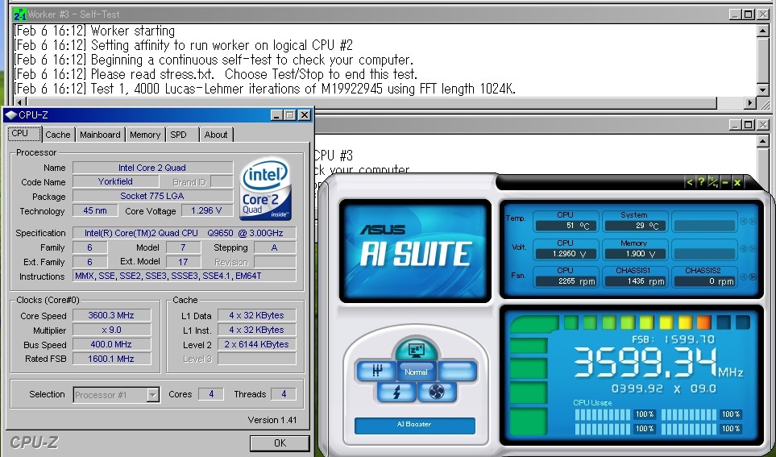Click the left arrow on the Volt row
This screenshot has width=776, height=457.
tap(743, 249)
